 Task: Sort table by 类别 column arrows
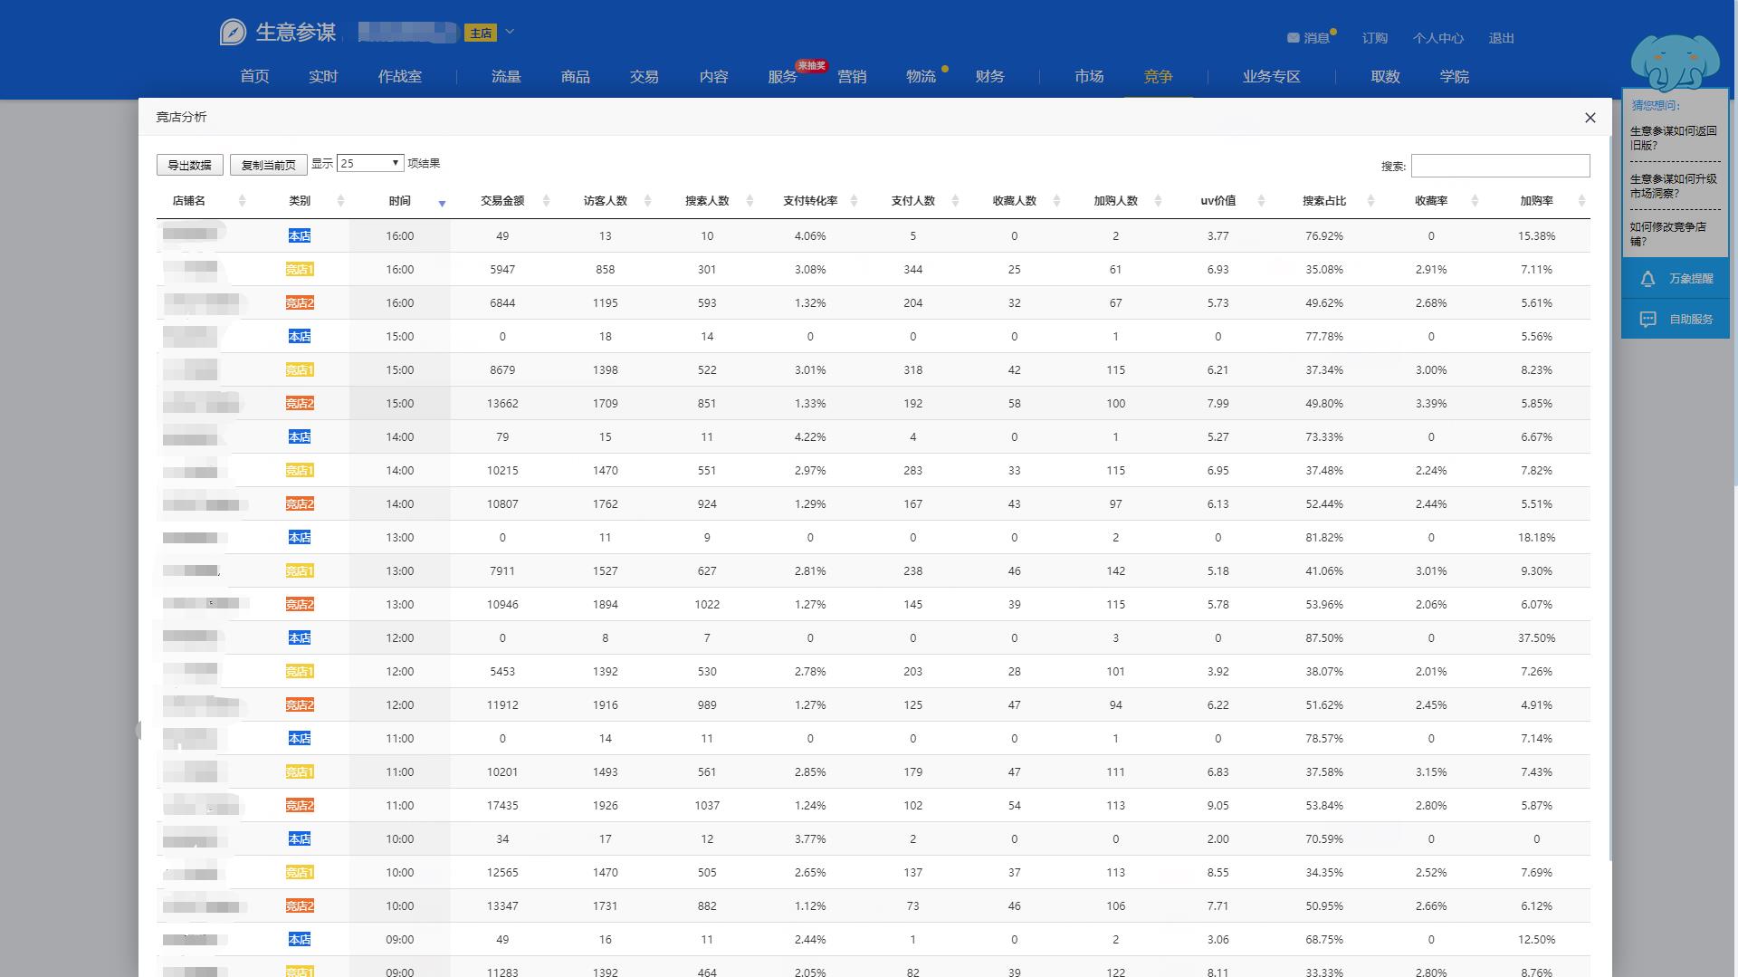pyautogui.click(x=340, y=201)
